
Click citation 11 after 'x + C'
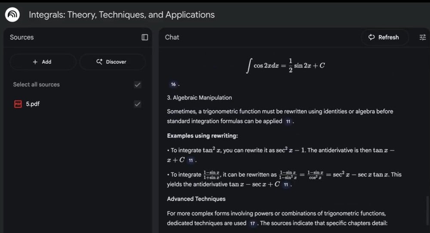click(x=190, y=160)
